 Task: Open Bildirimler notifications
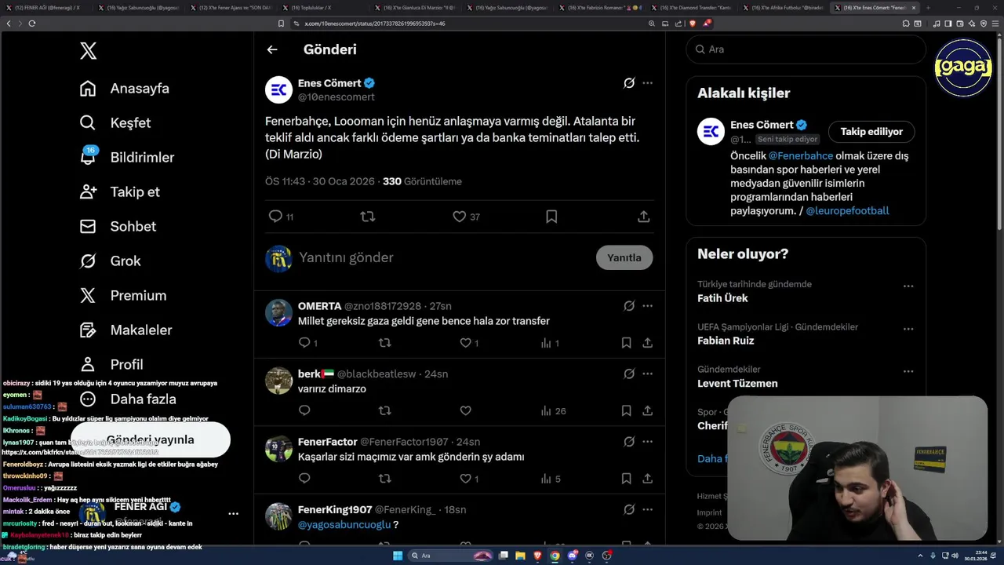coord(127,158)
